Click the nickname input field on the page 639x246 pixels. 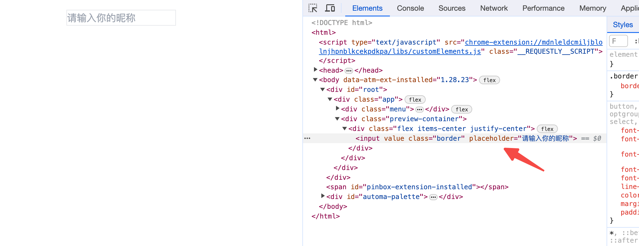[x=121, y=18]
